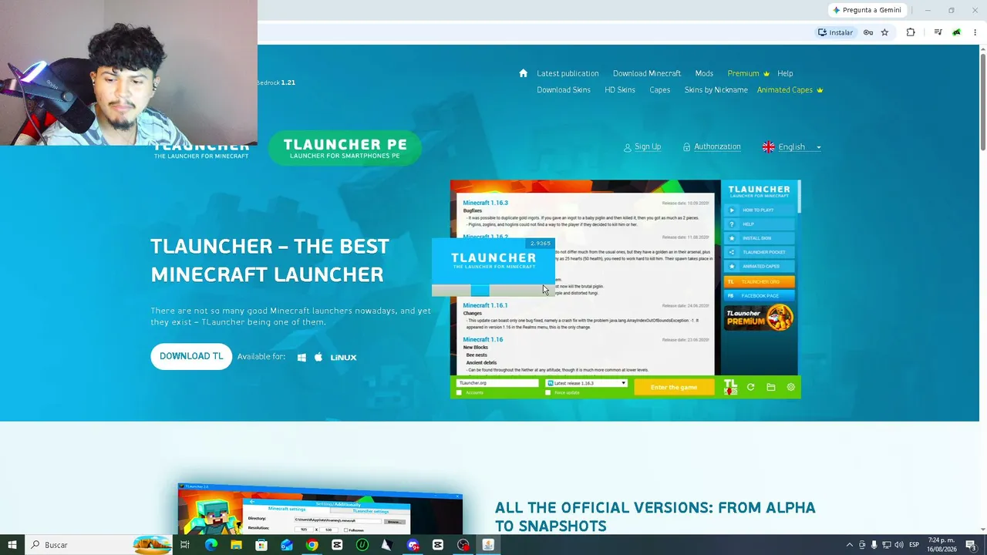Open the Authorization login link
Viewport: 987px width, 555px height.
[711, 146]
